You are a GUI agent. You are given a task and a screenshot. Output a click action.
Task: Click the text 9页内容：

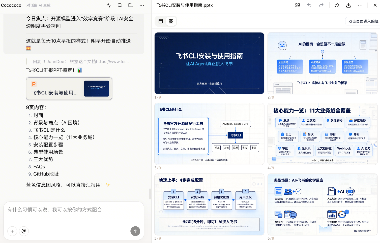click(36, 107)
